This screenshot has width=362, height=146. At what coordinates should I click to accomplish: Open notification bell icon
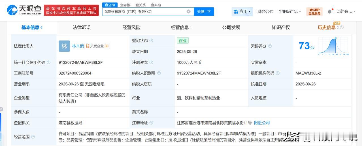[330, 12]
